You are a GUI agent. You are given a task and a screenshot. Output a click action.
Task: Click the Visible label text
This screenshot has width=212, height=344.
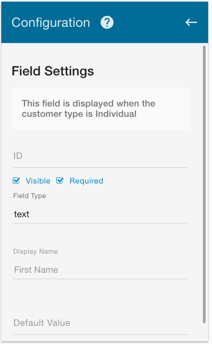(x=38, y=181)
